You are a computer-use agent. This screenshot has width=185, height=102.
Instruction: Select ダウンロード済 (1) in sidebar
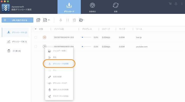point(17,42)
